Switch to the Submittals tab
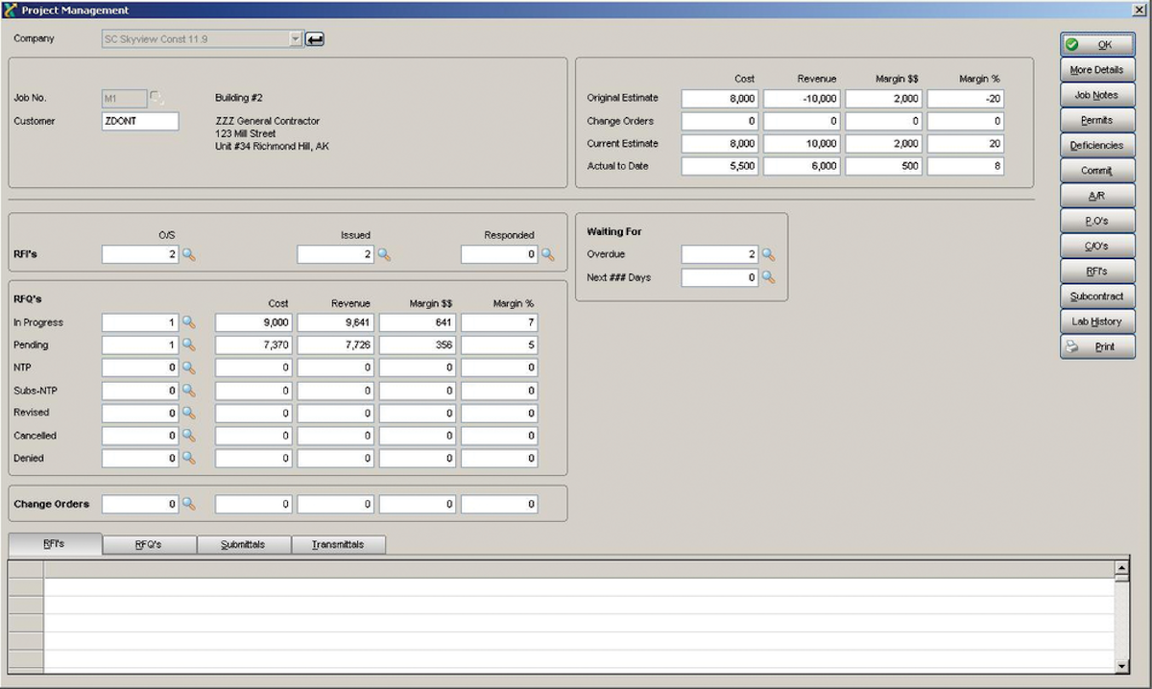The image size is (1152, 689). [x=243, y=544]
